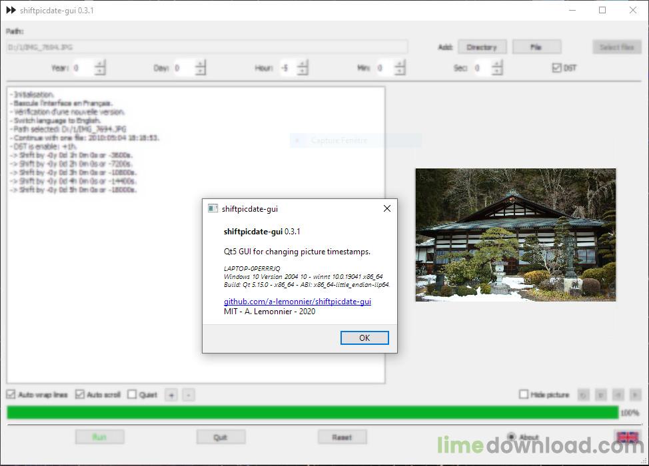Decrease the Hour value

(x=303, y=71)
